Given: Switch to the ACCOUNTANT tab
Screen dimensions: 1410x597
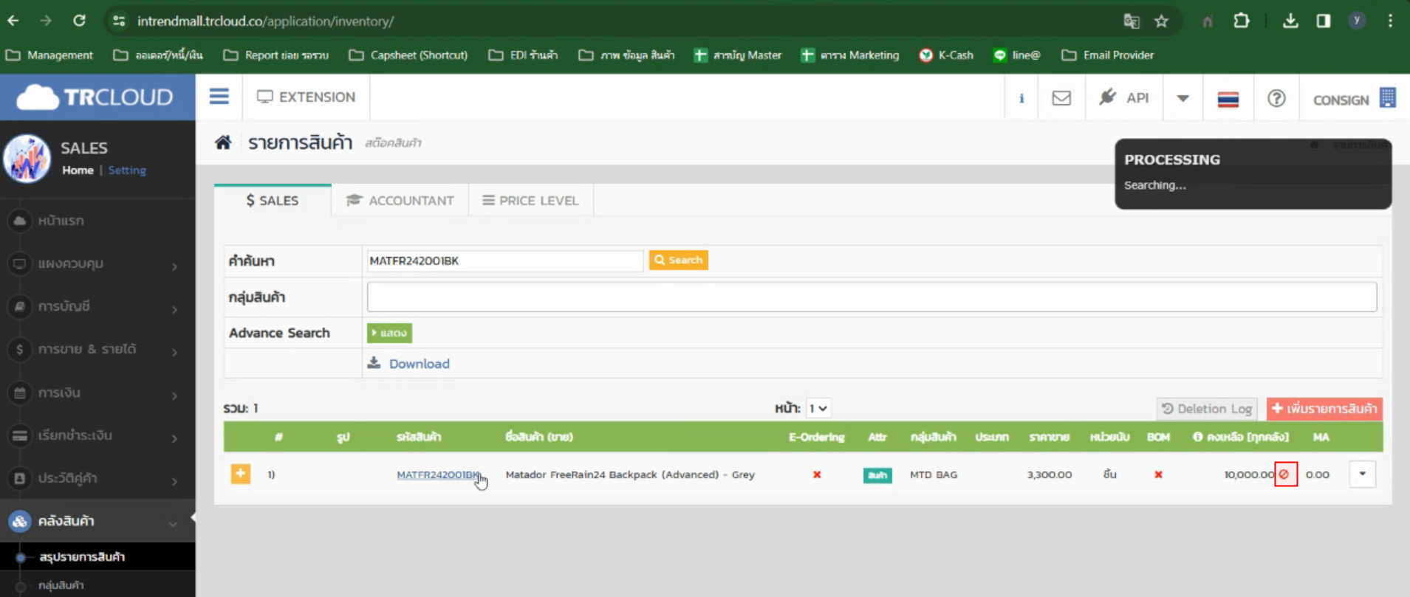Looking at the screenshot, I should tap(400, 200).
